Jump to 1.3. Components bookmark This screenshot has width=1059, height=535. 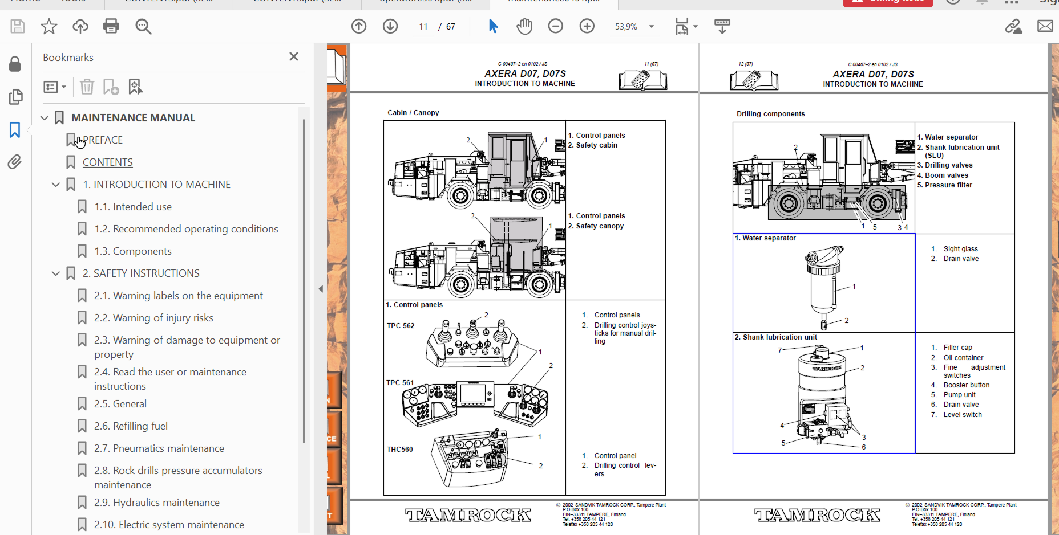pyautogui.click(x=133, y=251)
